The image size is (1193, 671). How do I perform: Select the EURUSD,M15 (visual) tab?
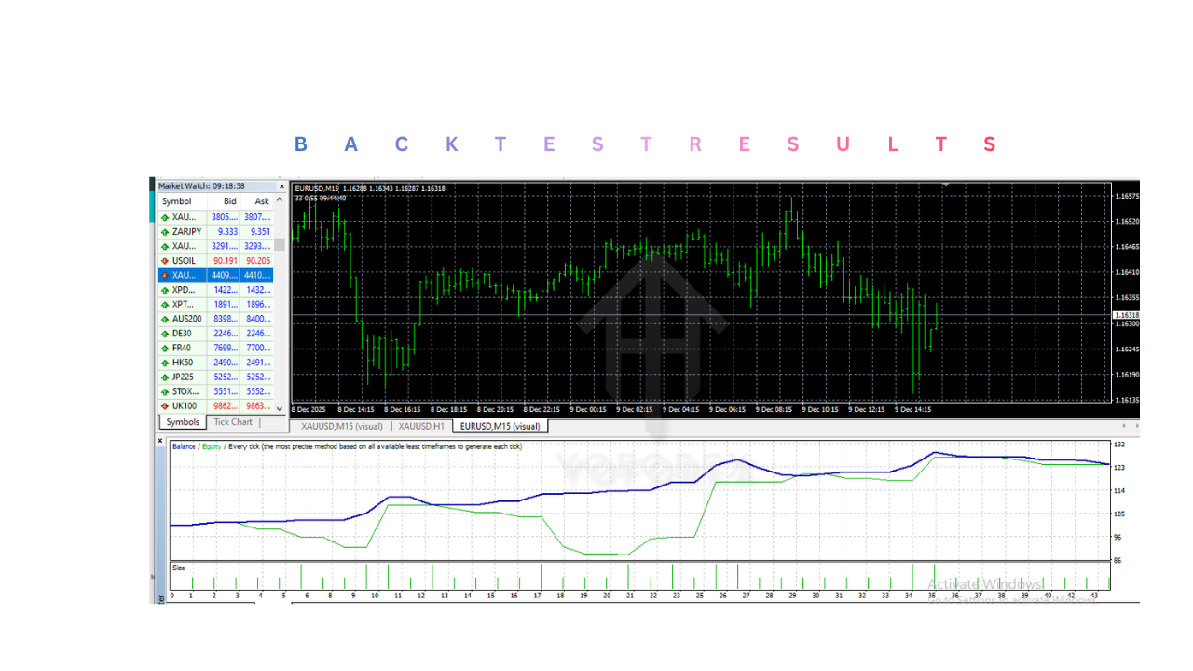click(500, 426)
